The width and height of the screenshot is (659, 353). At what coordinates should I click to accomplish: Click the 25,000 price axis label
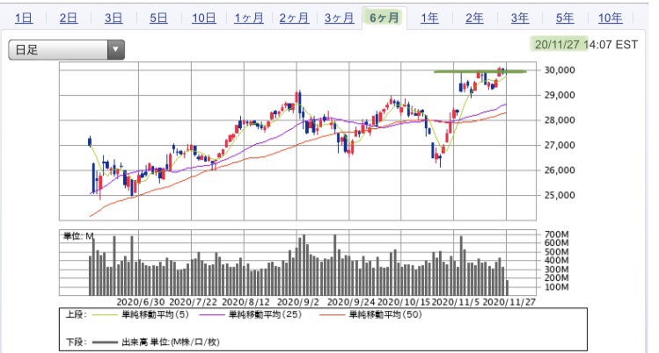(560, 195)
